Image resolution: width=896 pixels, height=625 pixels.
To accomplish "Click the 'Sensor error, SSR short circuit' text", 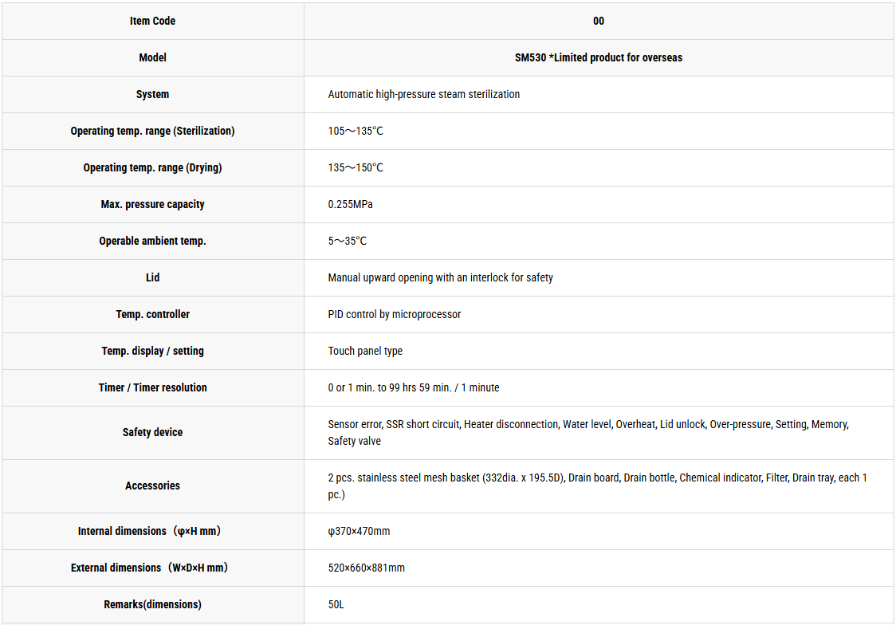I will tap(394, 424).
